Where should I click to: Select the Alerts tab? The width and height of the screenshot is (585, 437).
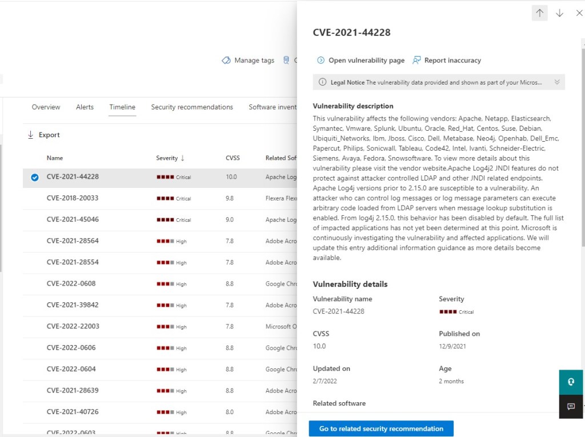[85, 107]
